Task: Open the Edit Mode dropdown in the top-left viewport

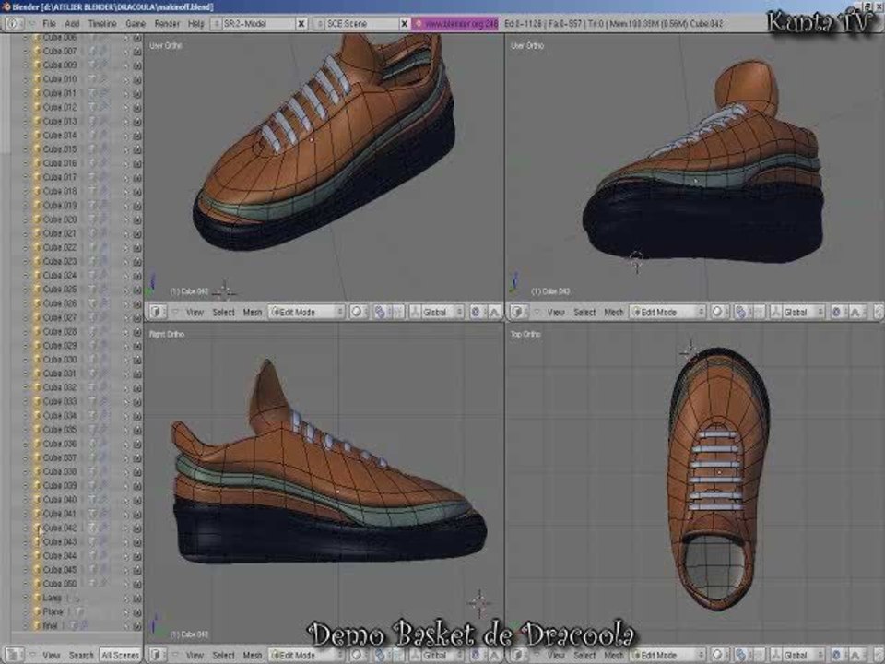Action: tap(306, 312)
